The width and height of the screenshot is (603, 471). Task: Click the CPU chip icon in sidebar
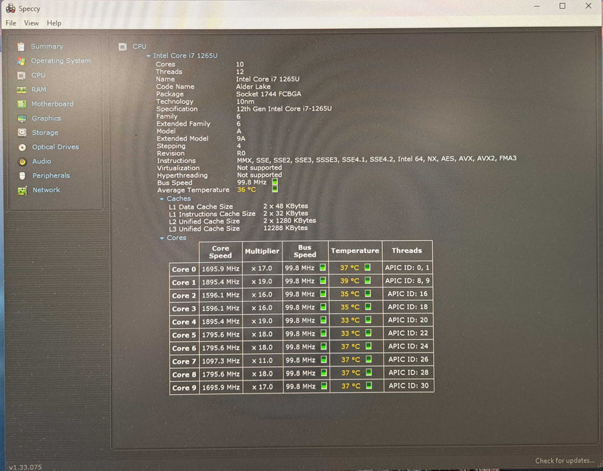click(x=22, y=75)
